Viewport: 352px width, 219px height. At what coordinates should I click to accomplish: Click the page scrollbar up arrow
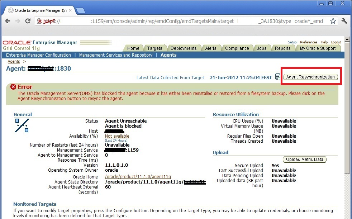click(x=347, y=39)
